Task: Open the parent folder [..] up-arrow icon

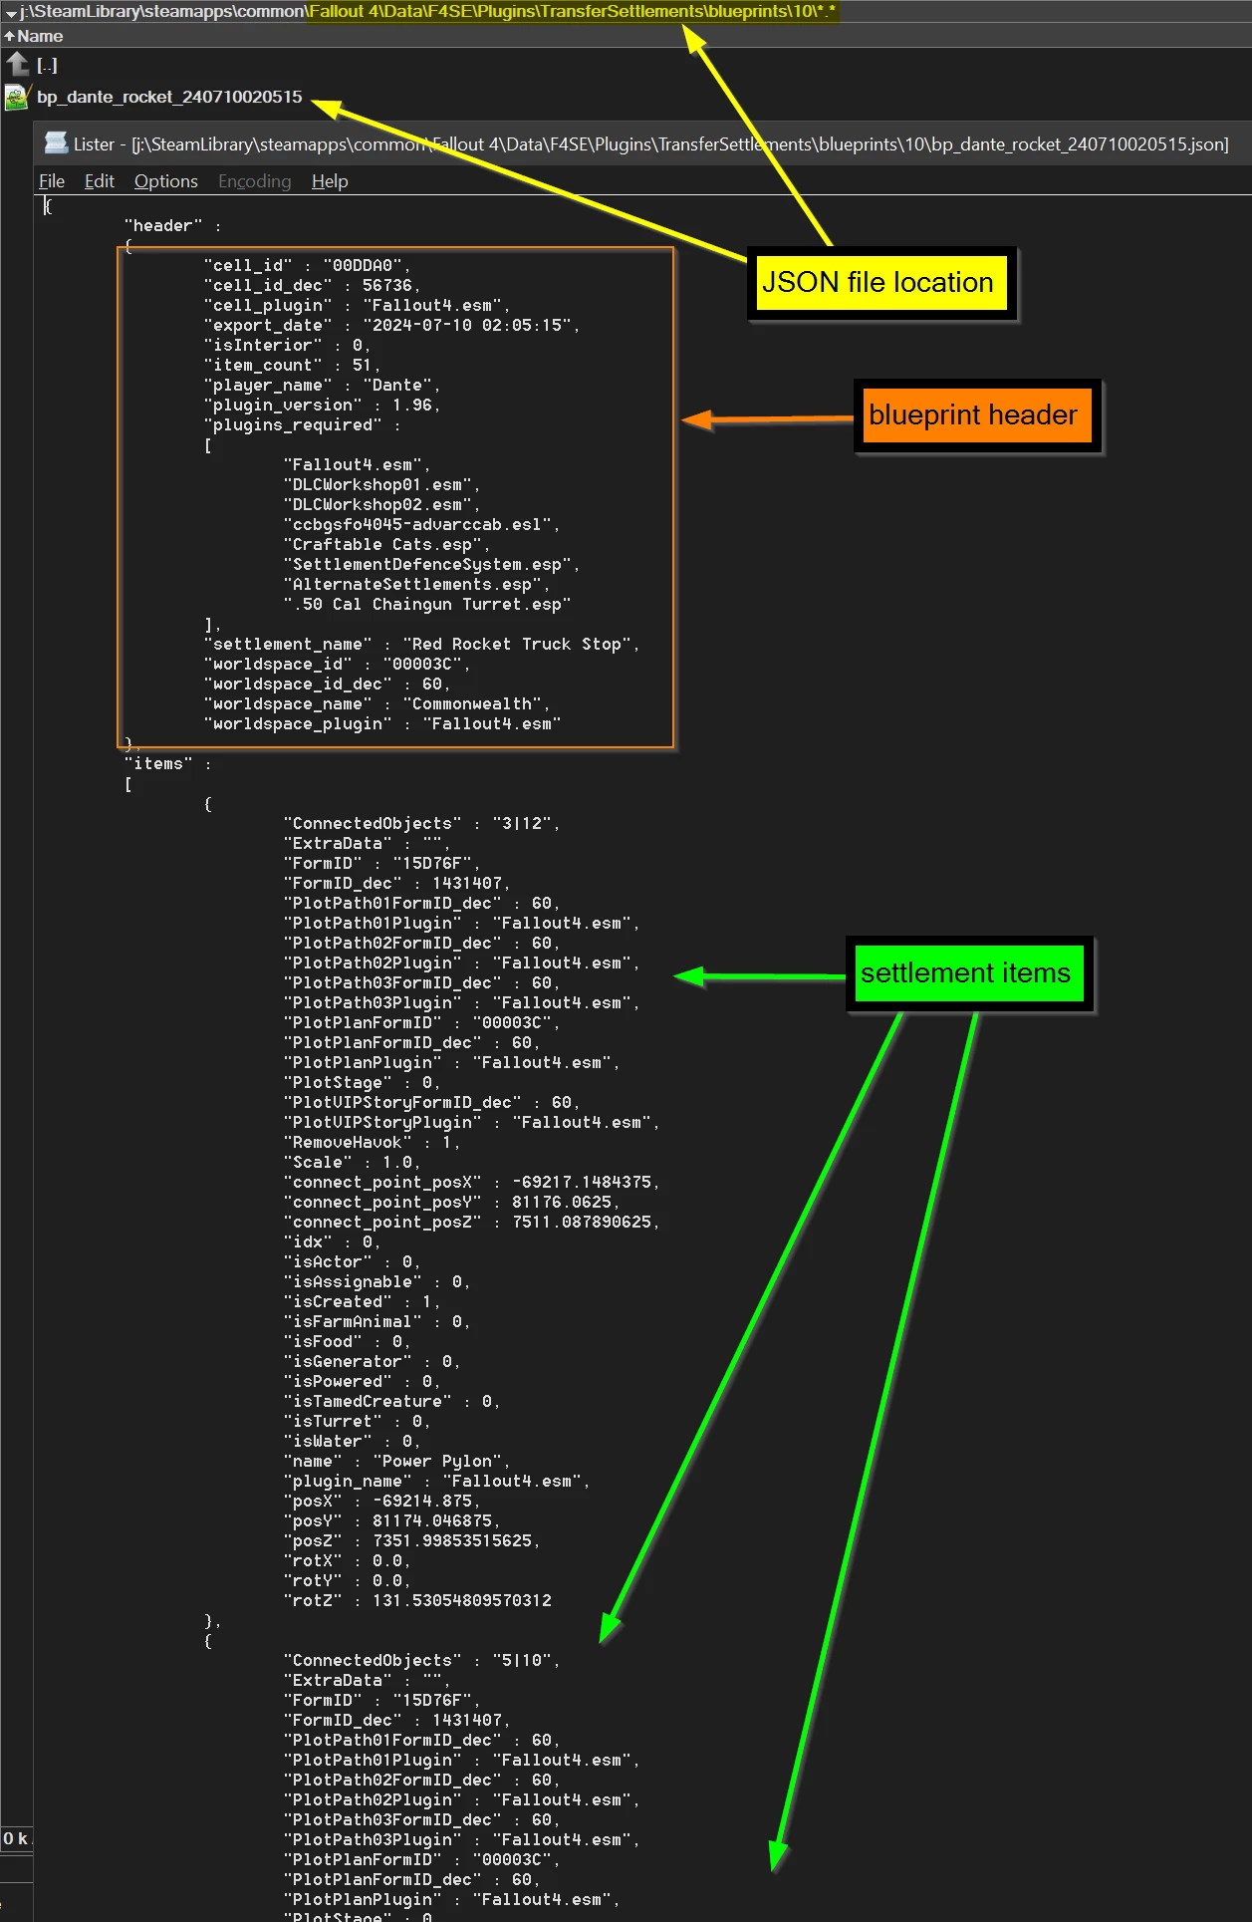Action: [x=17, y=65]
